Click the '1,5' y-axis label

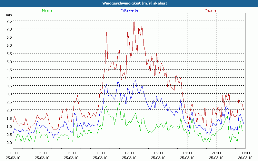pos(9,118)
